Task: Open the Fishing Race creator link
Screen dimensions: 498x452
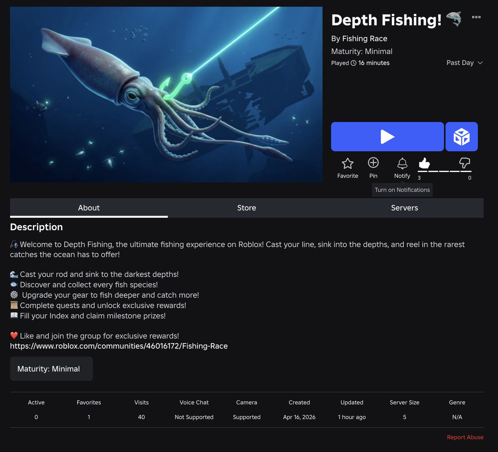Action: [365, 39]
